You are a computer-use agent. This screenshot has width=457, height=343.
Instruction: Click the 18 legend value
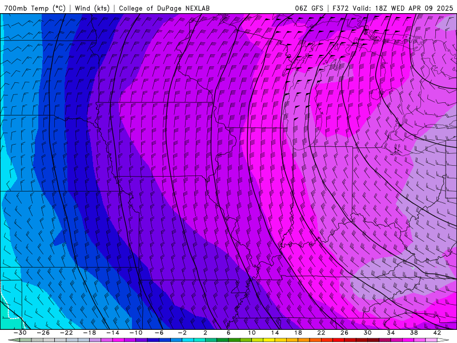tap(298, 333)
